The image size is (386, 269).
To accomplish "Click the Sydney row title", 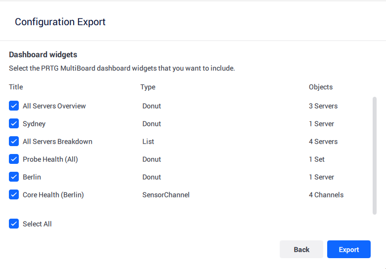I will (34, 124).
